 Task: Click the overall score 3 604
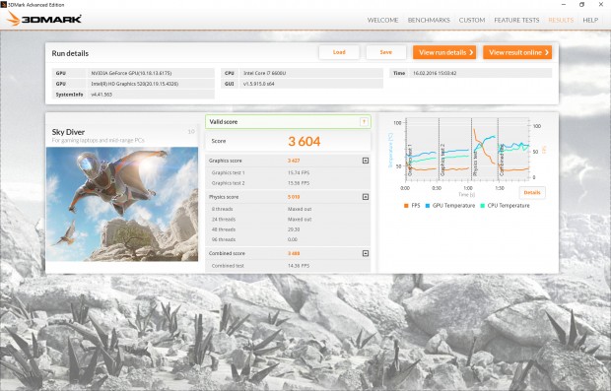pyautogui.click(x=304, y=141)
